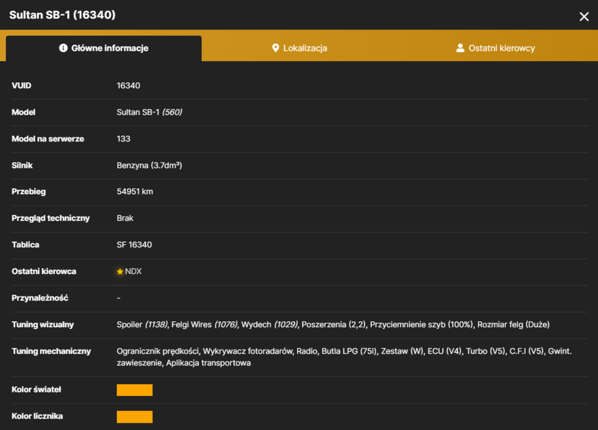
Task: Open the Ostatni kierowcy tab
Action: point(495,48)
